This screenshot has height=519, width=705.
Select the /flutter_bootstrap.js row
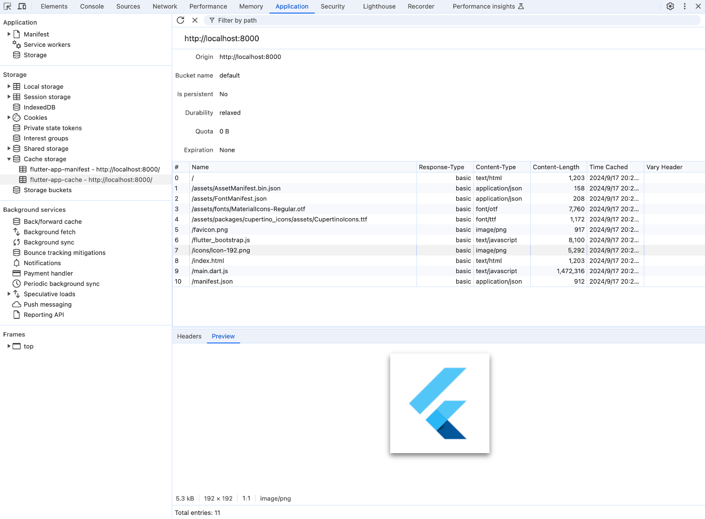[x=439, y=240]
